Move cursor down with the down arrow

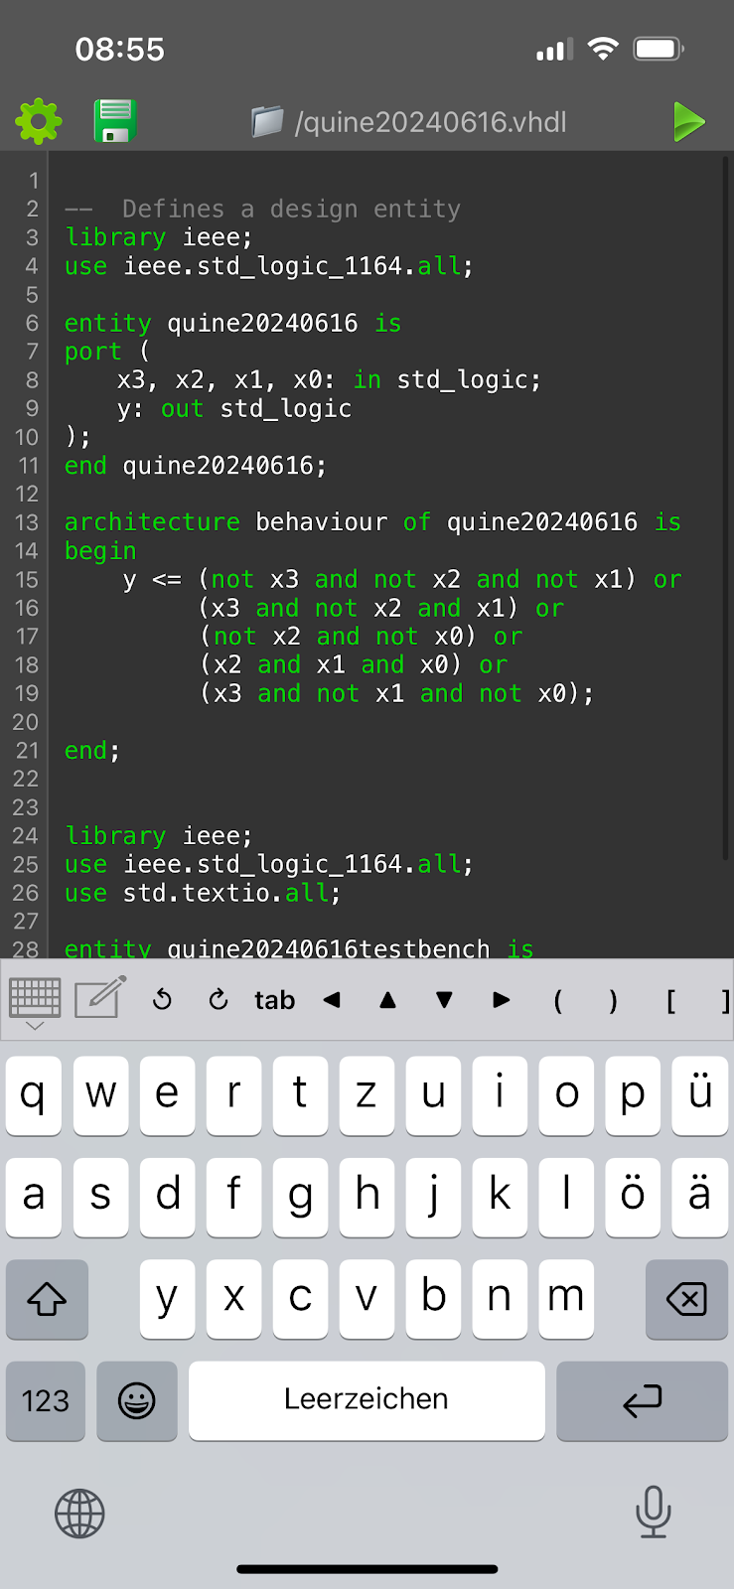pos(445,1000)
